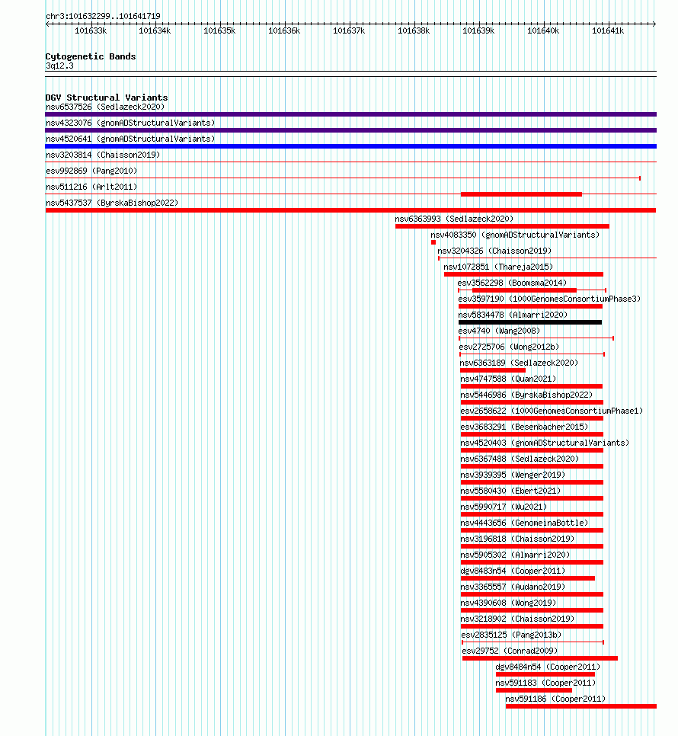
Task: Click nsv5580430 (Ebert2021) label
Action: pyautogui.click(x=510, y=490)
